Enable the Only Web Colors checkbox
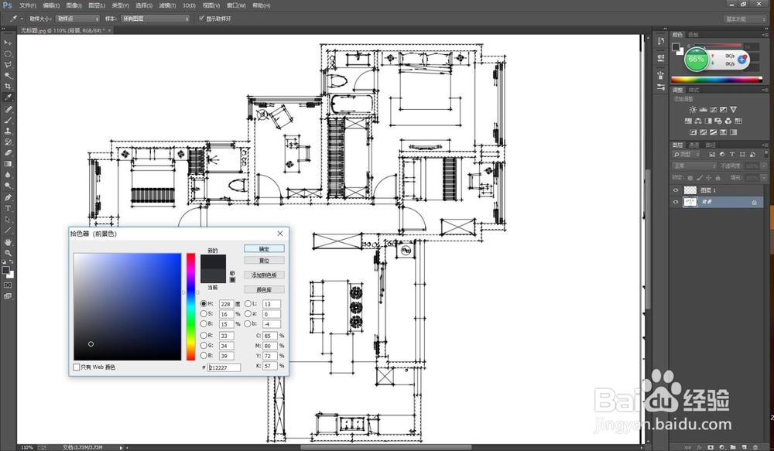This screenshot has height=451, width=774. tap(77, 367)
